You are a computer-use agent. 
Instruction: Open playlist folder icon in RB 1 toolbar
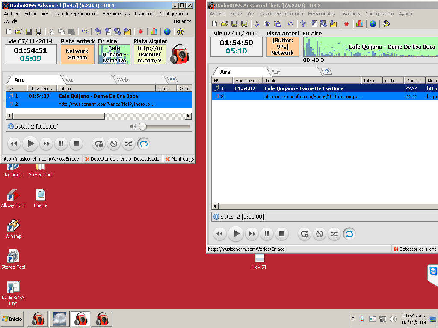(x=18, y=32)
